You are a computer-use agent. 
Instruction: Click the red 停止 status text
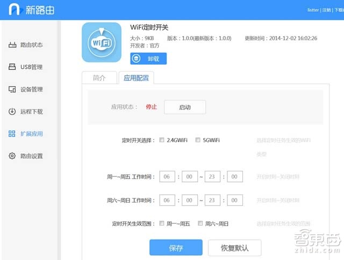[x=152, y=107]
